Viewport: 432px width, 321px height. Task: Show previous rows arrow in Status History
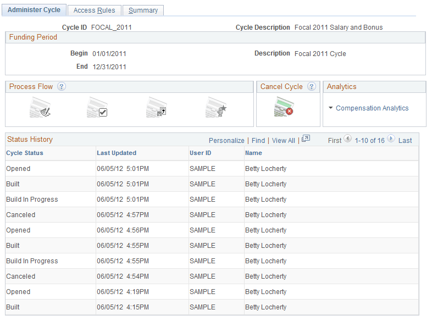tap(348, 139)
